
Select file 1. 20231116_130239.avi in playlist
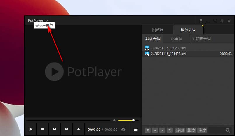click(x=188, y=48)
